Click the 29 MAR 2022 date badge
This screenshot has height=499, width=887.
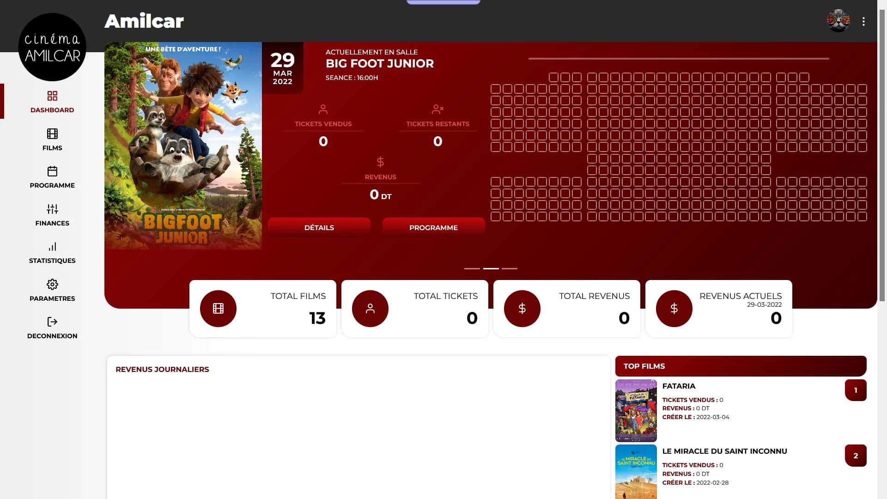pos(282,68)
